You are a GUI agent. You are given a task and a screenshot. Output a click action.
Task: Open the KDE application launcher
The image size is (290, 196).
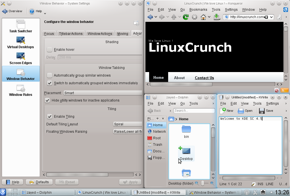tap(3, 192)
